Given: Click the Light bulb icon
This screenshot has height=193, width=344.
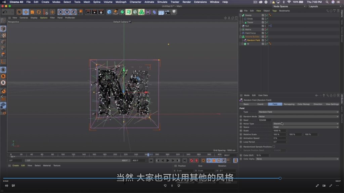Looking at the screenshot, I should 174,12.
